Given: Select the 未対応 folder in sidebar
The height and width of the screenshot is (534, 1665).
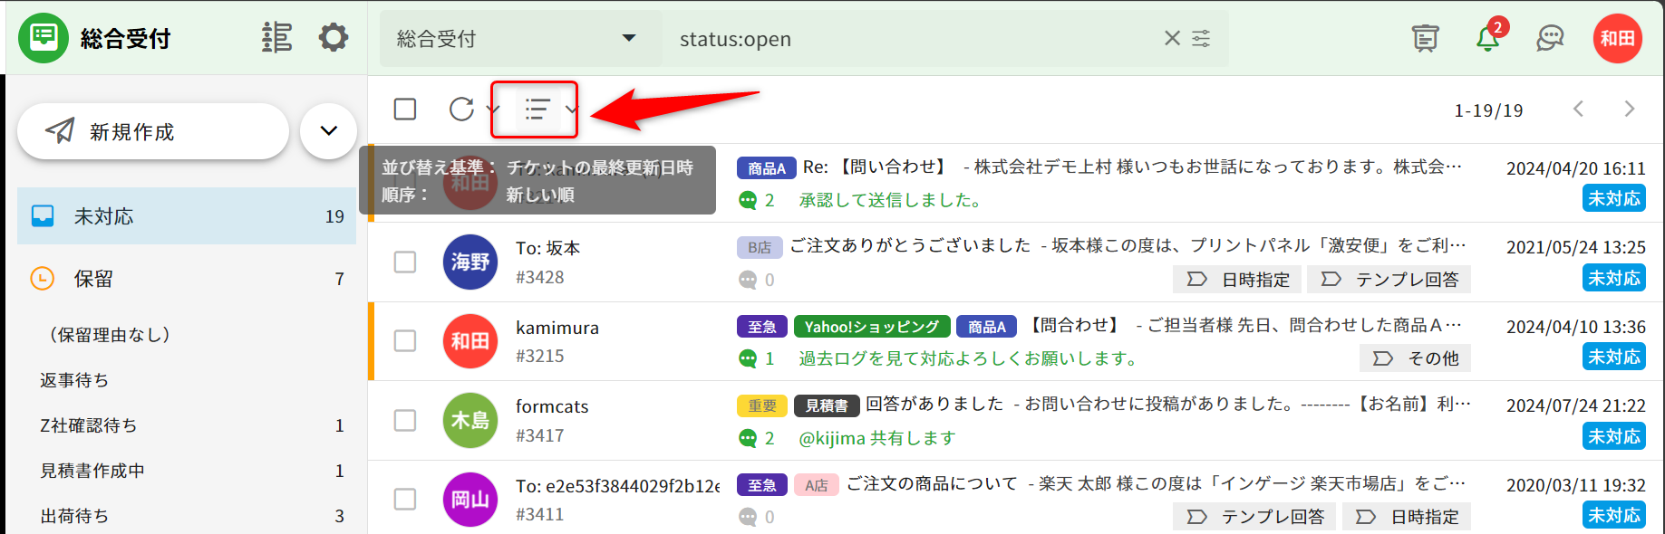Looking at the screenshot, I should point(187,216).
